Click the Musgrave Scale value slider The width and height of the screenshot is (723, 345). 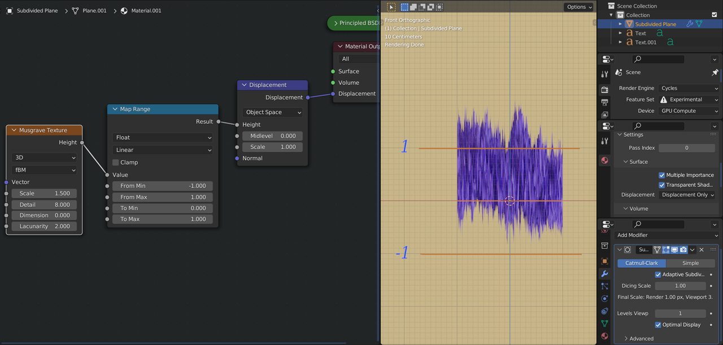pos(44,193)
